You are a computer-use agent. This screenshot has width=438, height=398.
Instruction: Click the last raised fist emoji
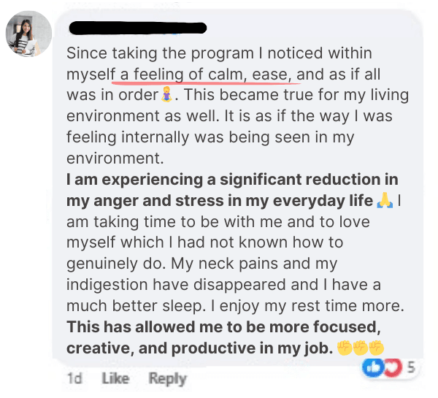(376, 348)
